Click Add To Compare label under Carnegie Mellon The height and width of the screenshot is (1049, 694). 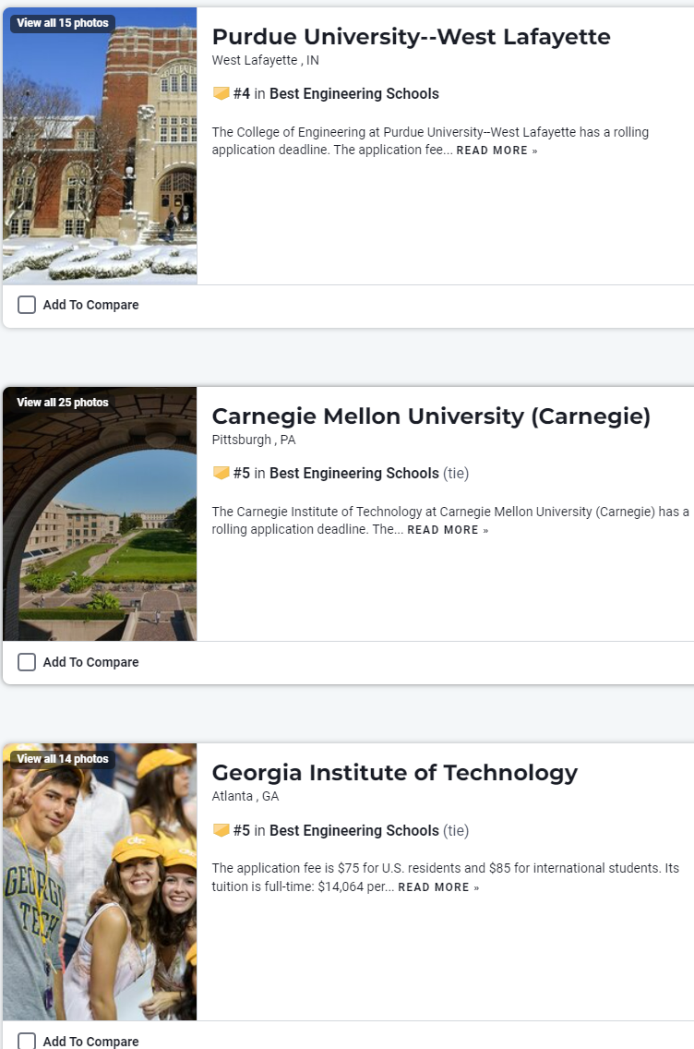[91, 662]
